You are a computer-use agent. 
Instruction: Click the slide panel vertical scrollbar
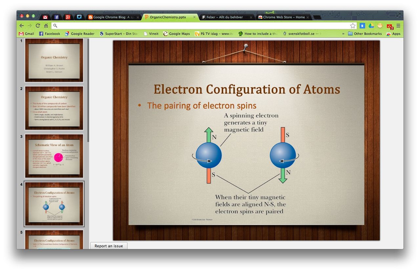coord(88,89)
